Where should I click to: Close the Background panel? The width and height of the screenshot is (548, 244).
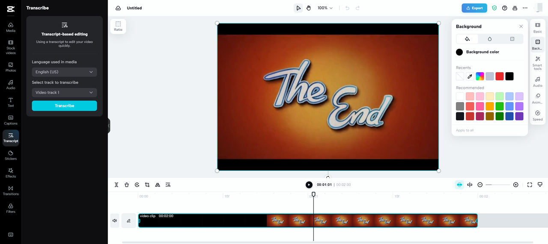[521, 26]
